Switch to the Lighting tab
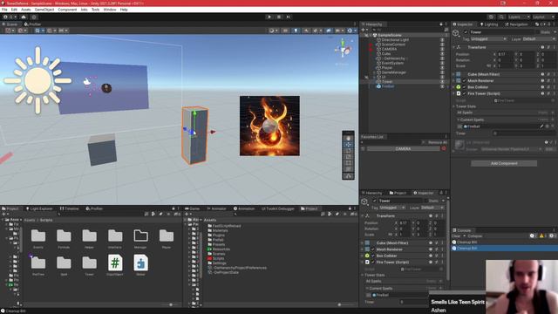 coord(489,24)
